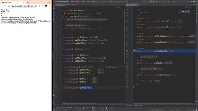This screenshot has height=111, width=198.
Task: Open the IDE user account dropdown
Action: 144,2
